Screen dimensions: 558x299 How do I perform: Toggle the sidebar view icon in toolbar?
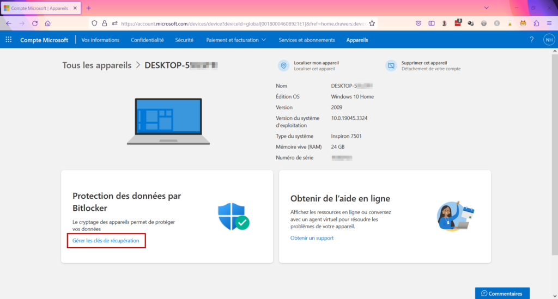pyautogui.click(x=432, y=23)
